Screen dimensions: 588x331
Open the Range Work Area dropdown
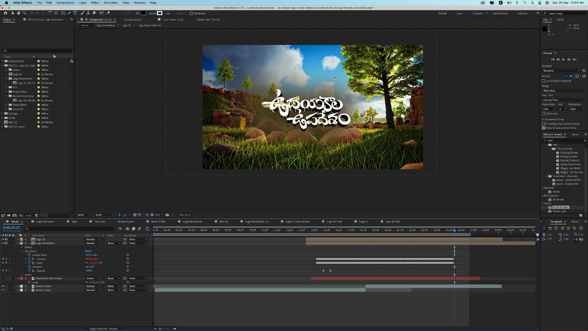pyautogui.click(x=564, y=90)
